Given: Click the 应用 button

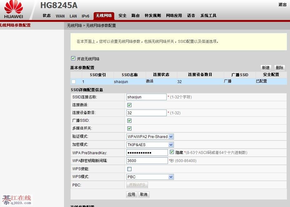Looking at the screenshot, I should click(x=131, y=194).
